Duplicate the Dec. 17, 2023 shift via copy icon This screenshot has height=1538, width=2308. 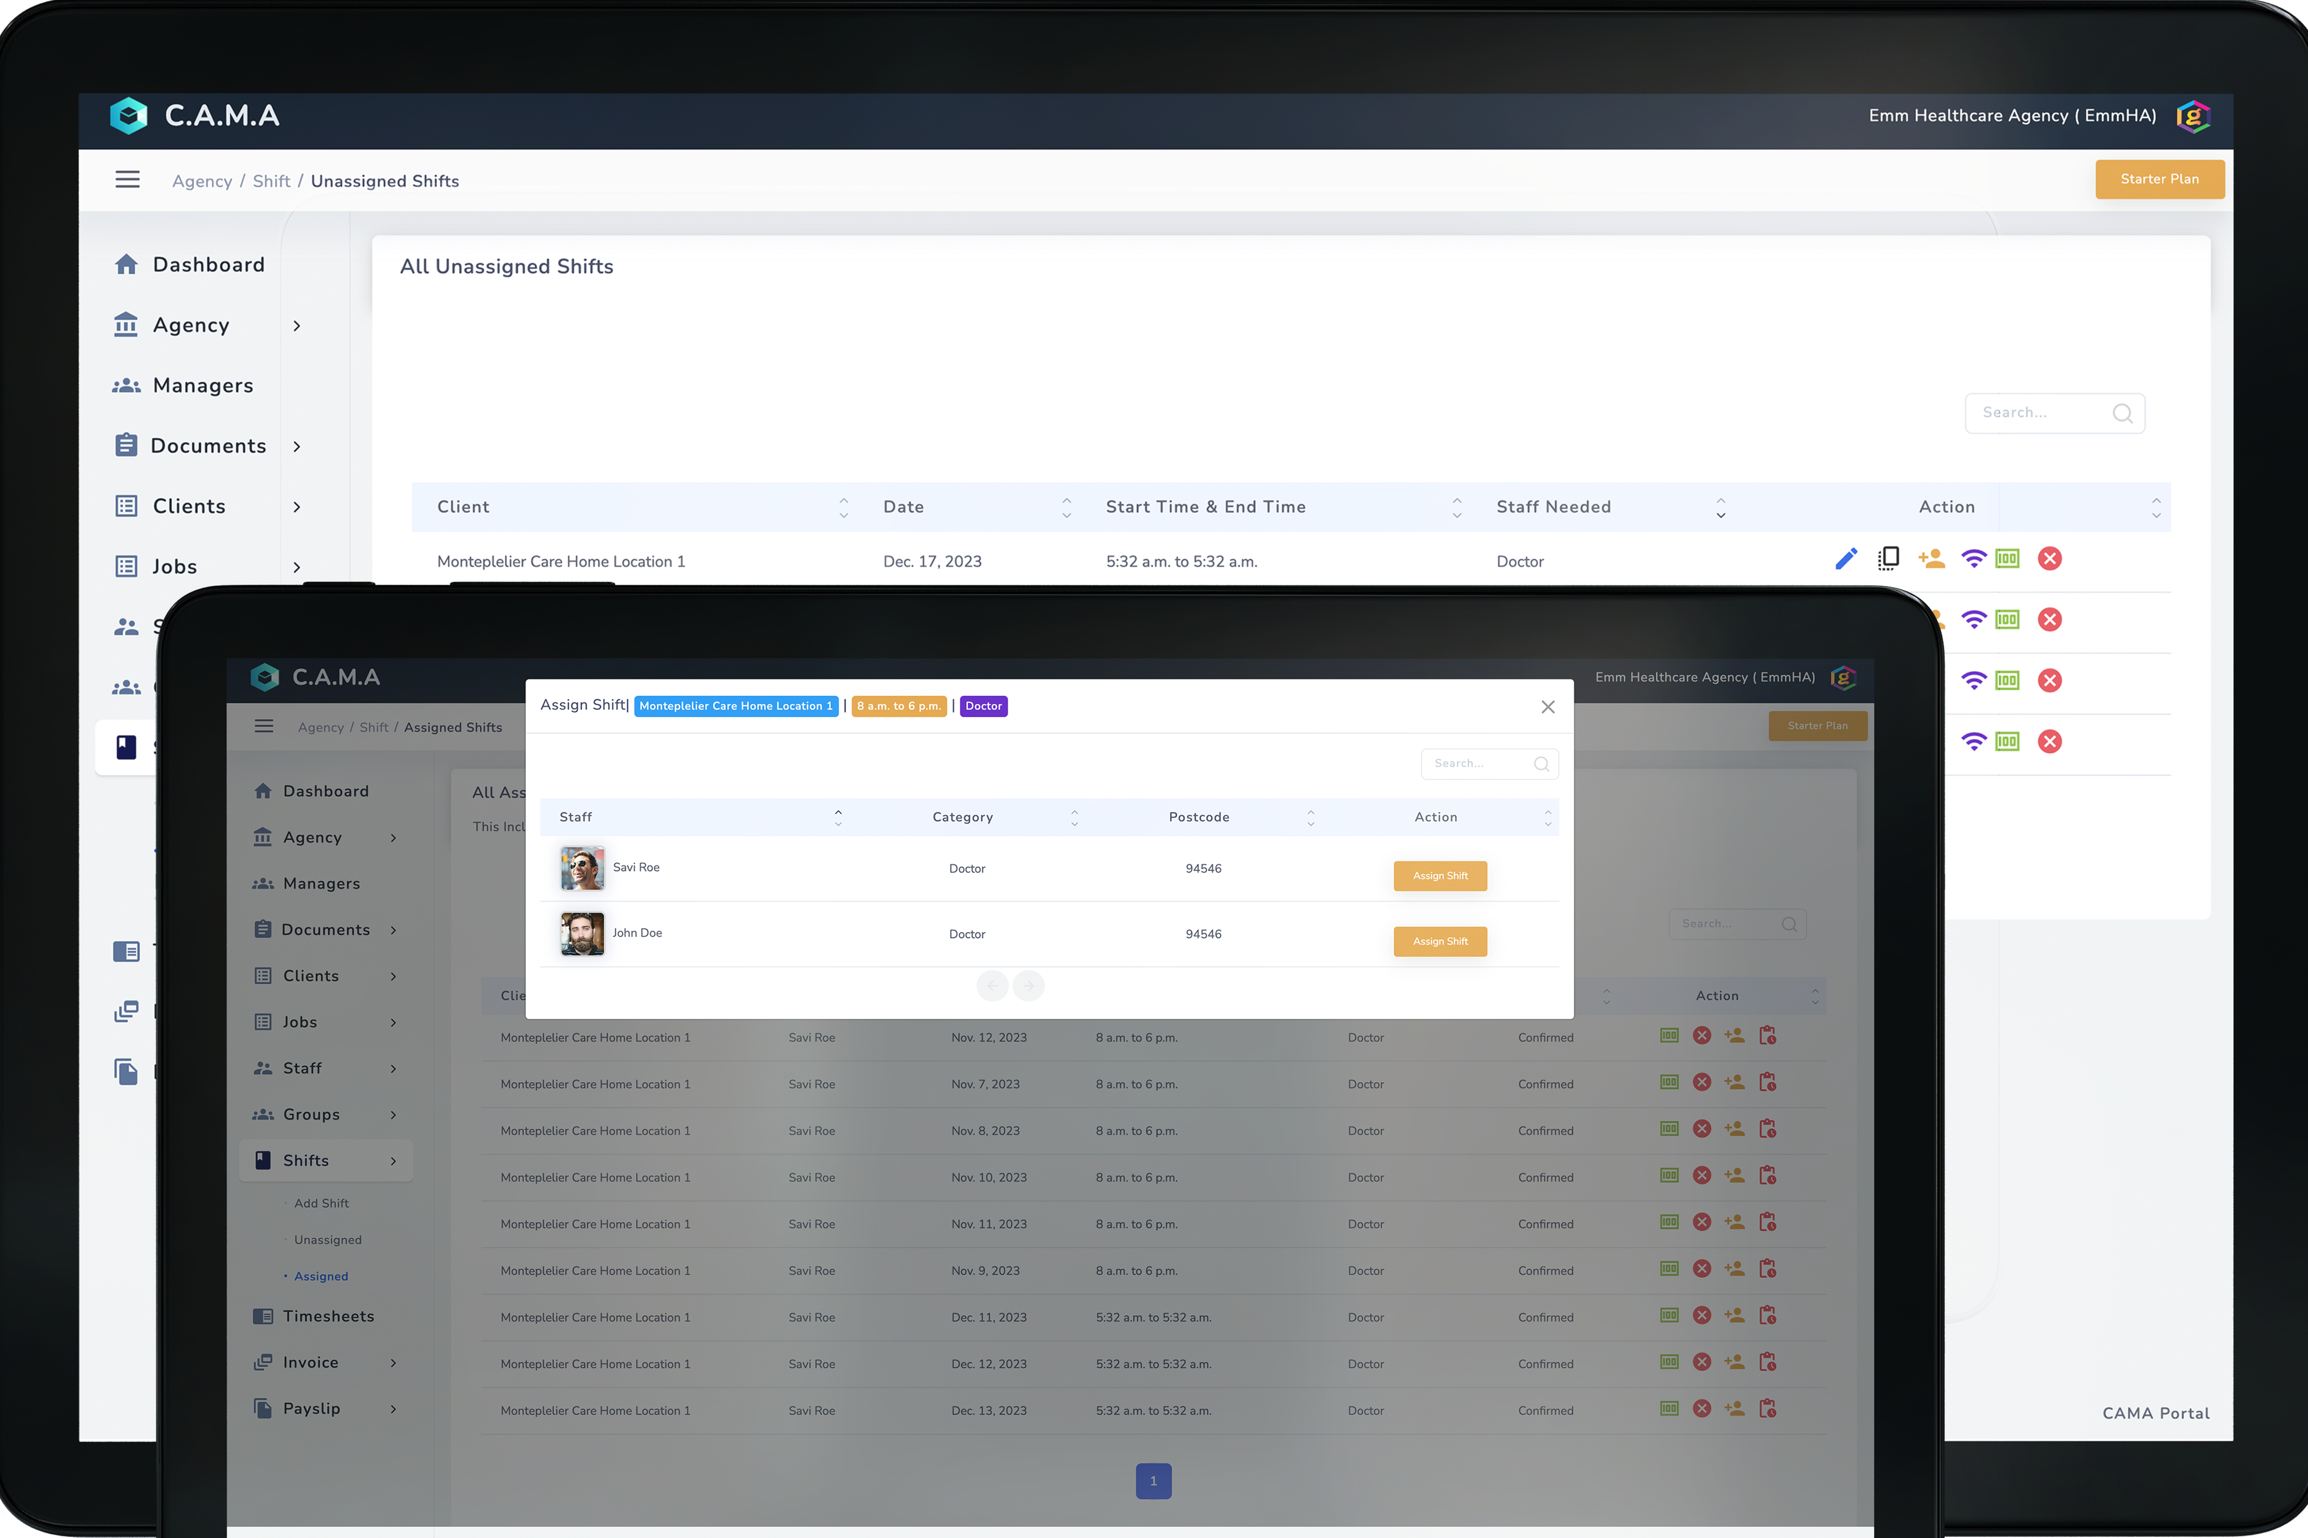pos(1888,559)
